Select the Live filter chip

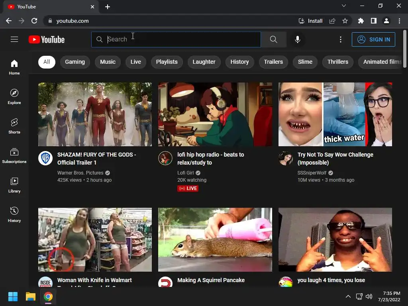pos(135,62)
